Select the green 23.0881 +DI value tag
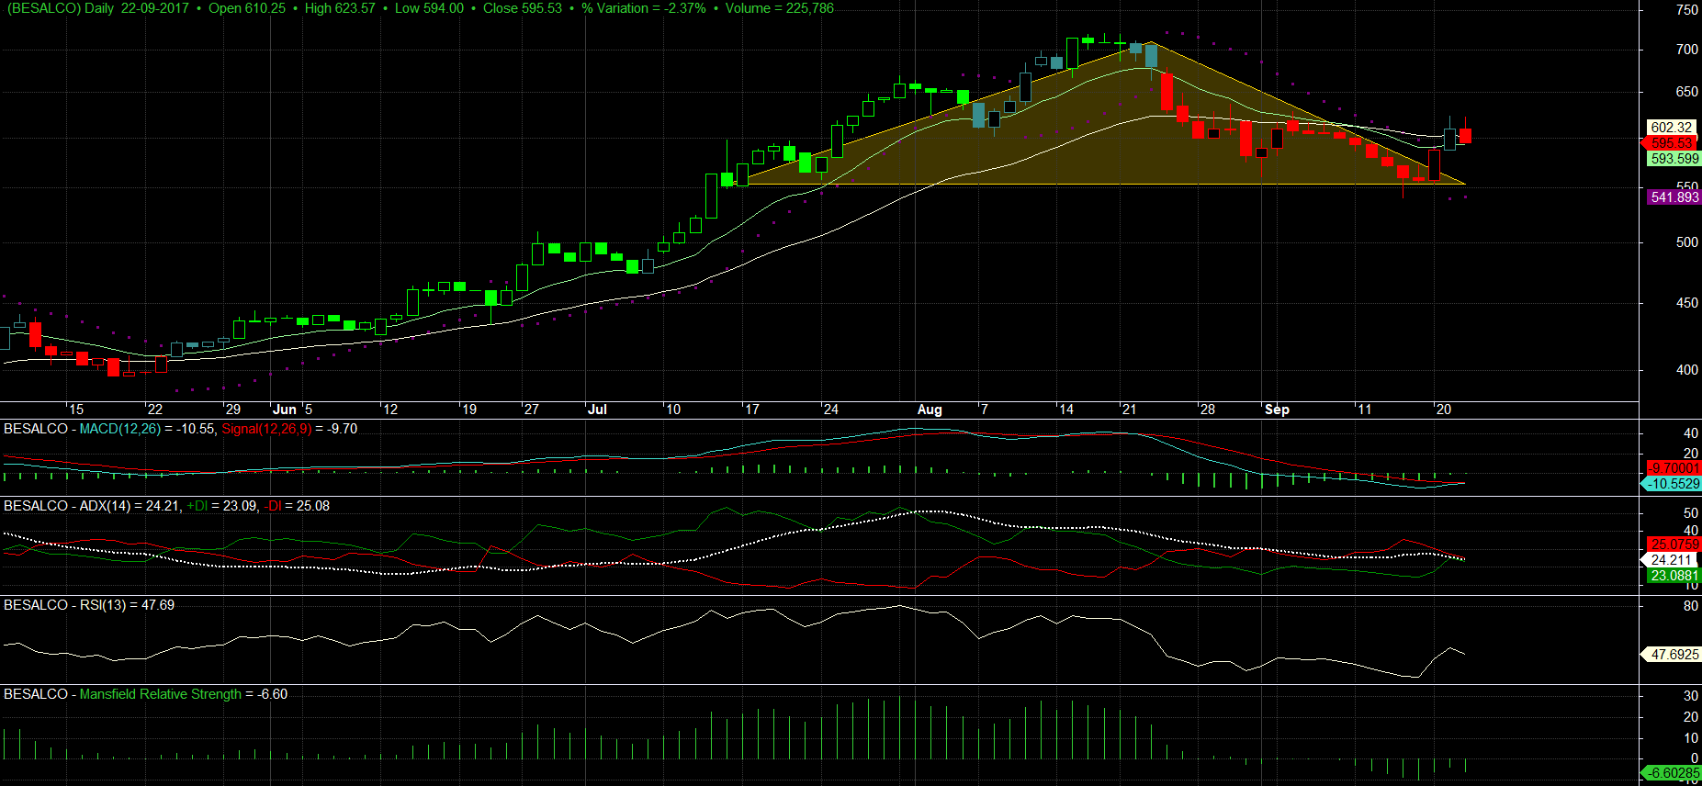The height and width of the screenshot is (786, 1702). pyautogui.click(x=1674, y=576)
